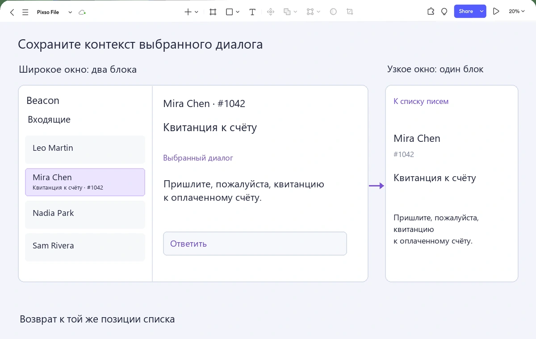Select the Mira Chen · #1042 header
536x339 pixels.
[x=204, y=103]
